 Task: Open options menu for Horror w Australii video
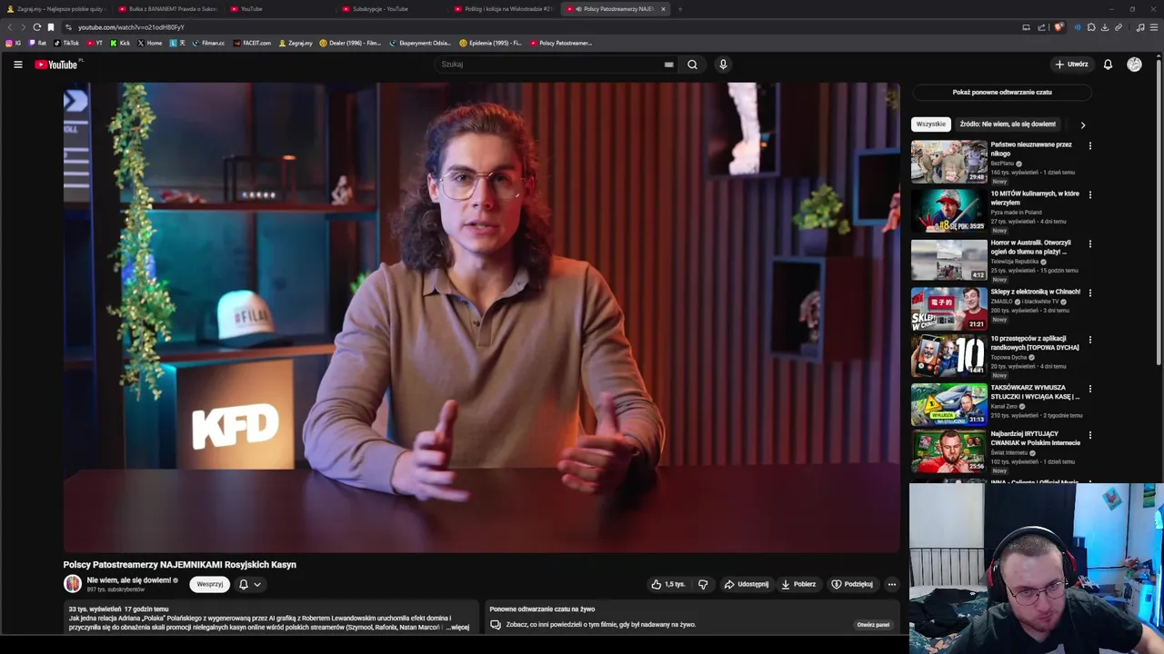coord(1089,243)
